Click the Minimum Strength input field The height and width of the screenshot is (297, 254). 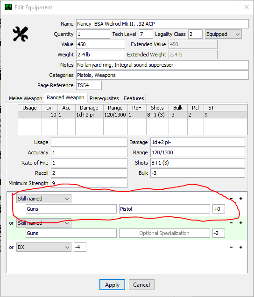(x=89, y=183)
